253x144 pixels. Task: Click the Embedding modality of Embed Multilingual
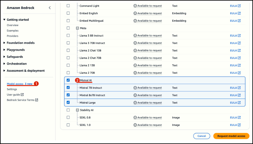179,20
